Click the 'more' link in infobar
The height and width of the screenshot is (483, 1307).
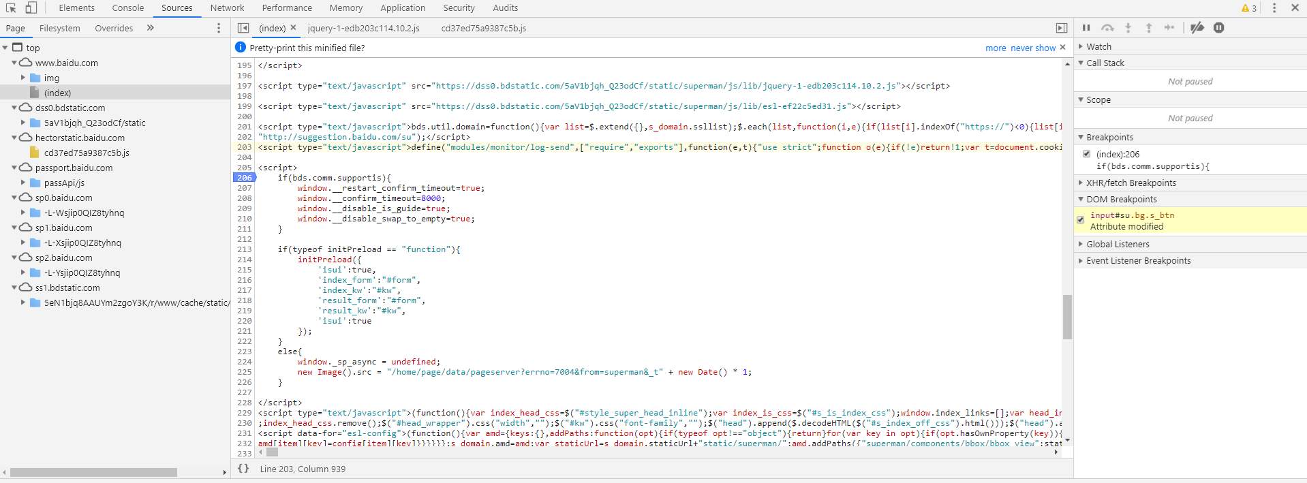point(996,48)
